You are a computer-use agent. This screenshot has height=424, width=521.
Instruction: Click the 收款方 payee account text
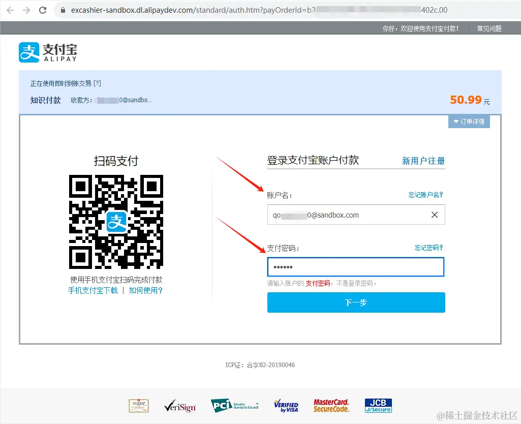[111, 100]
